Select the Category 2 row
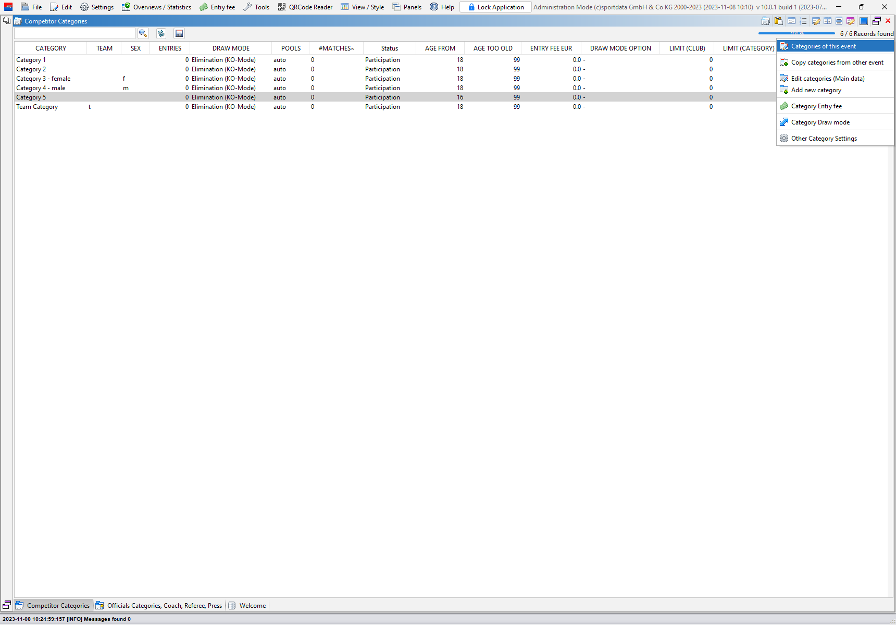Viewport: 896px width, 625px height. [x=395, y=69]
